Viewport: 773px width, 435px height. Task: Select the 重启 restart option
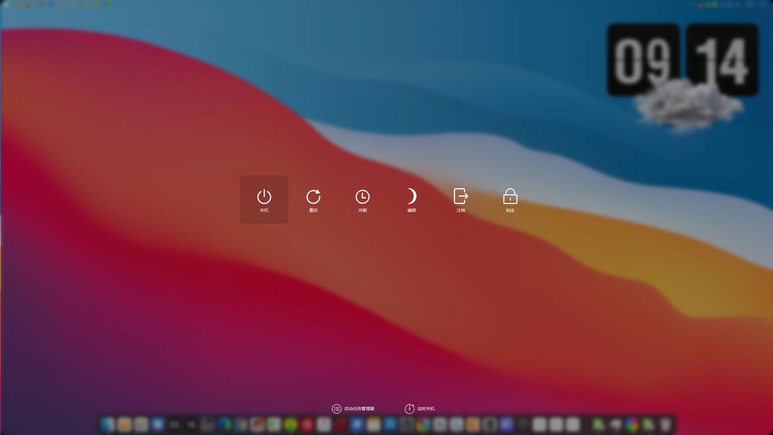313,199
